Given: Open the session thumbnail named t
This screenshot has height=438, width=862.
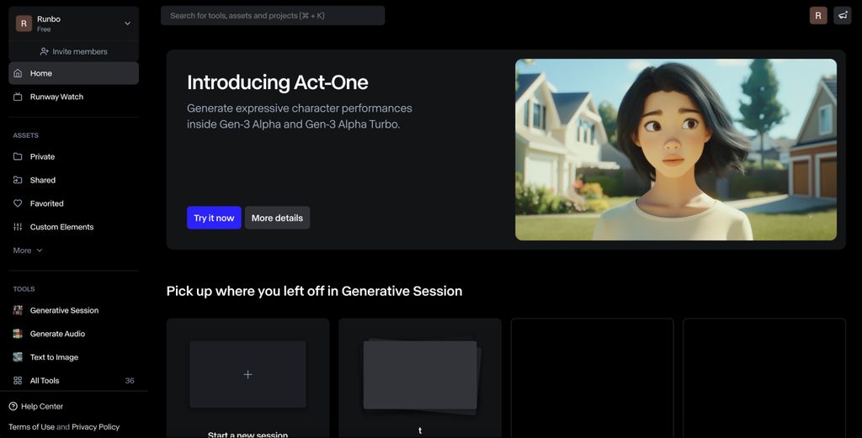Looking at the screenshot, I should [x=420, y=375].
